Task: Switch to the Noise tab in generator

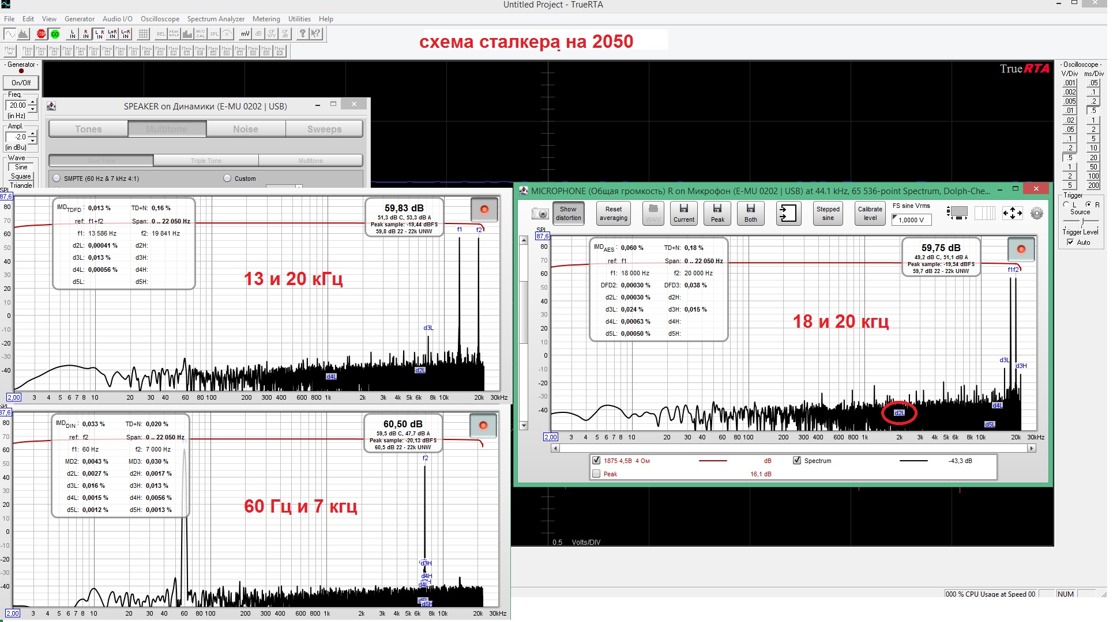Action: [246, 129]
